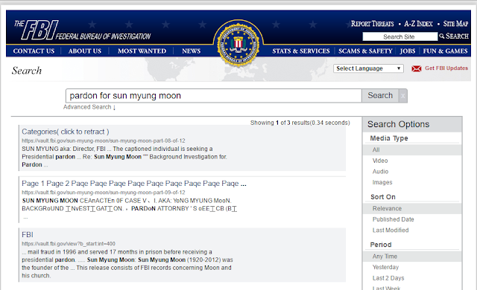This screenshot has width=477, height=290.
Task: Open the Contact Us menu
Action: click(34, 51)
